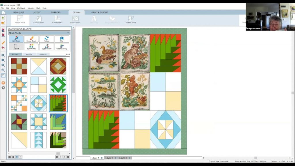
Task: Add the quilt to the Sketchbook
Action: tap(3, 30)
